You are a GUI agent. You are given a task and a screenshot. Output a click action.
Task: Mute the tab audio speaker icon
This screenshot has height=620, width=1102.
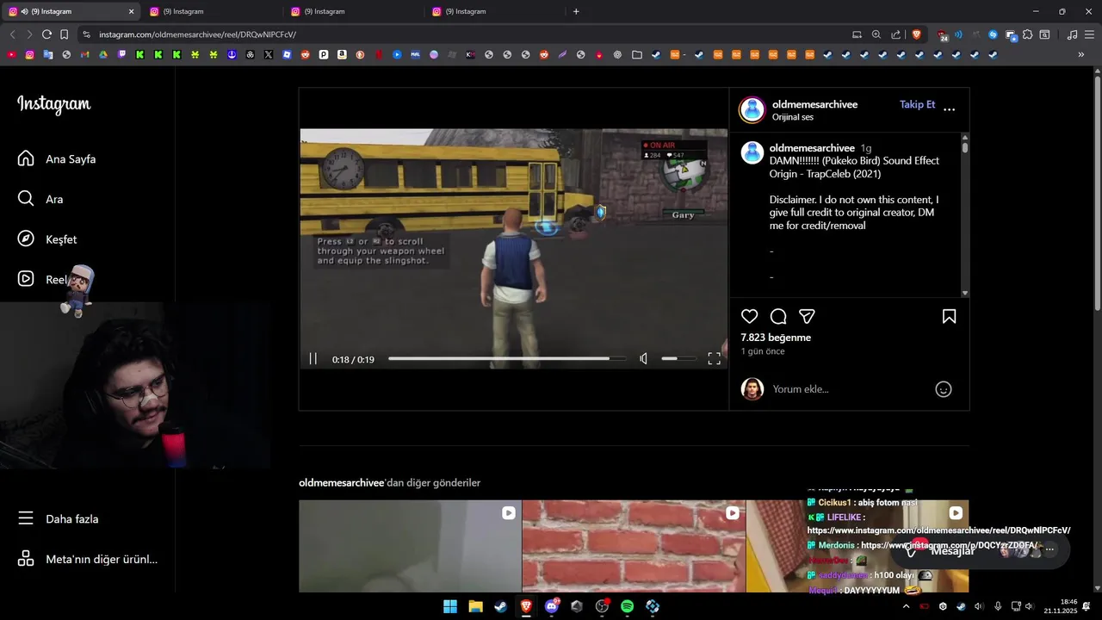24,11
